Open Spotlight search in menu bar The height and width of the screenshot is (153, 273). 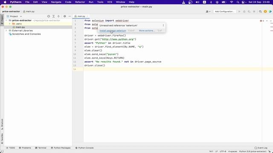pos(238,2)
